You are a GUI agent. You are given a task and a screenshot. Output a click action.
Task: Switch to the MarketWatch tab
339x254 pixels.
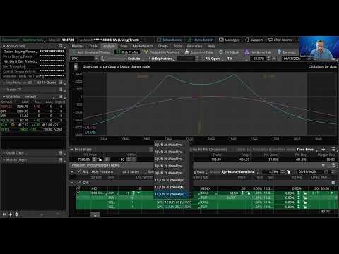[143, 46]
